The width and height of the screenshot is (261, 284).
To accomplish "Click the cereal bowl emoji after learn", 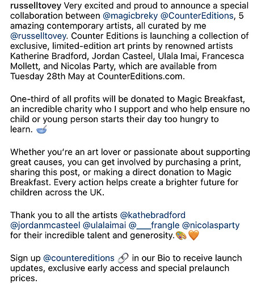I will pos(41,130).
